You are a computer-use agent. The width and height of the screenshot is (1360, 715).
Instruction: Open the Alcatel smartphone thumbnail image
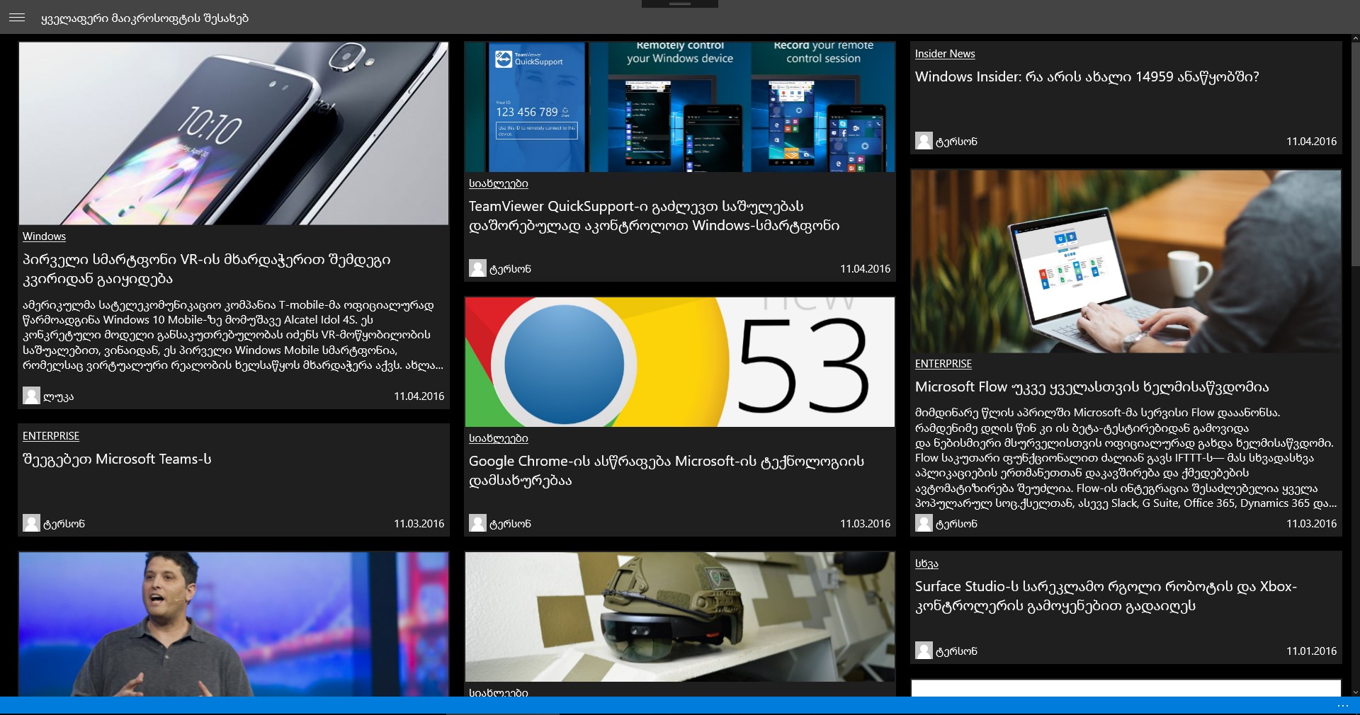234,134
